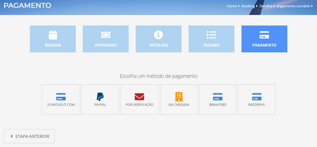
Task: Open the Home breadcrumb link
Action: tap(232, 6)
